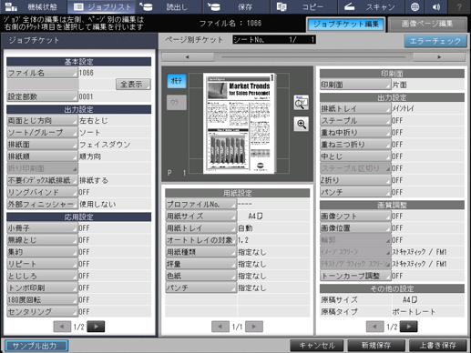Next page arrow under image quality settings
471x353 pixels.
click(408, 327)
